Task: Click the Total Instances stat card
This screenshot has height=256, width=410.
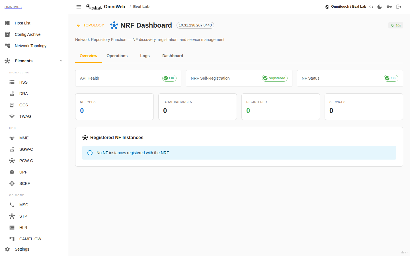Action: click(198, 107)
